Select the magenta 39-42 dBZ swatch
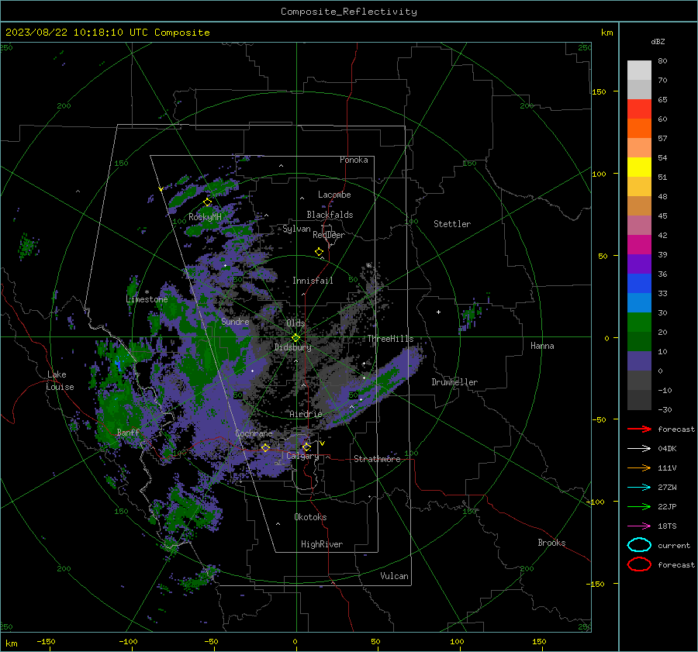698x652 pixels. 639,244
